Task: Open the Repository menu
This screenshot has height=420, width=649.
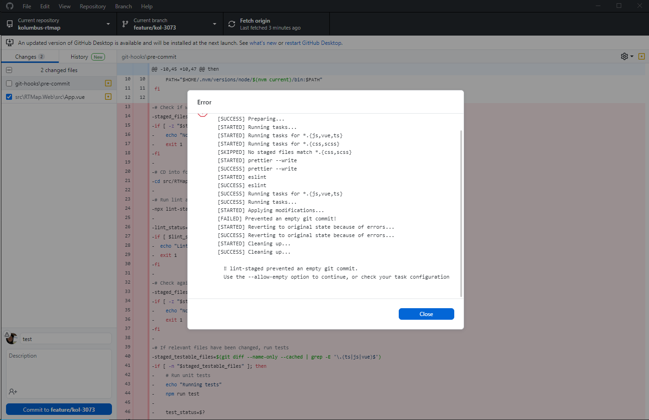Action: [93, 6]
